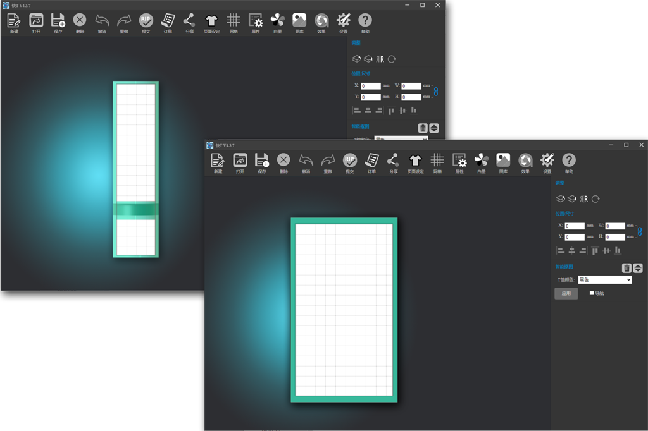Toggle the grid (网格) display in the front window
The width and height of the screenshot is (648, 431).
(x=437, y=161)
